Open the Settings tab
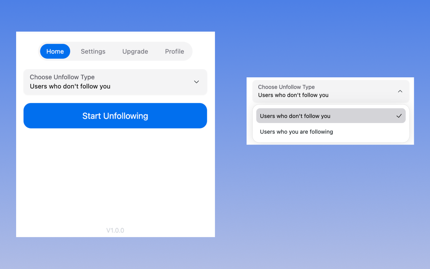430x269 pixels. tap(93, 51)
